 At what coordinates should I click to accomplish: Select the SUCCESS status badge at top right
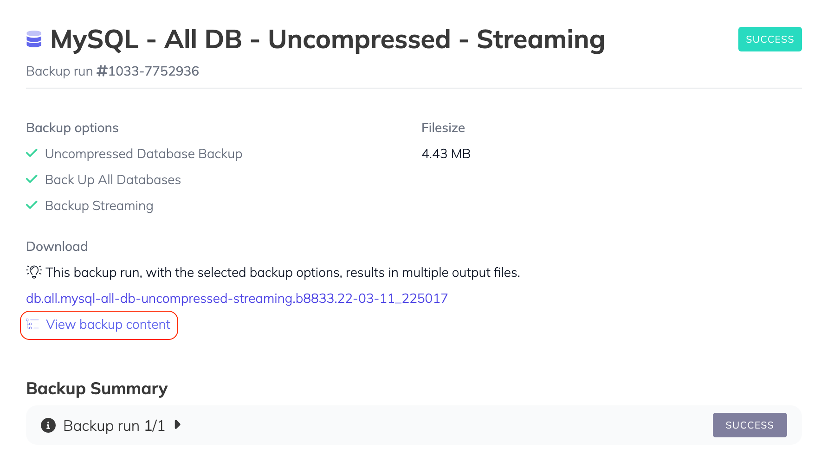click(x=770, y=39)
